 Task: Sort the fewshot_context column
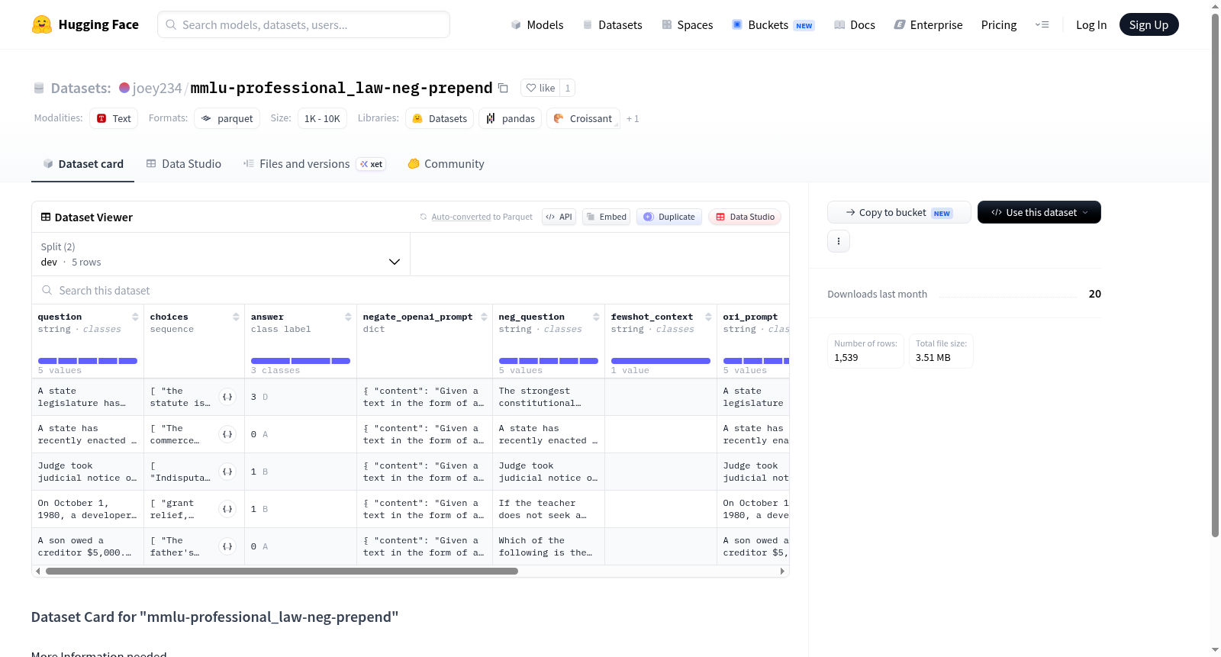click(708, 317)
